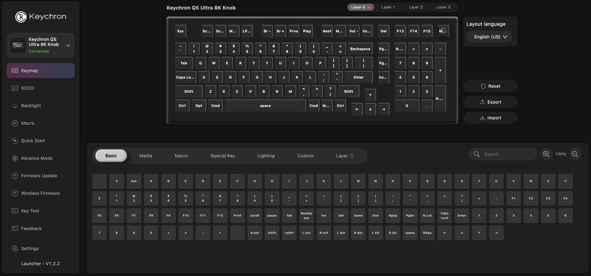Switch to the Special Key tab

click(x=223, y=156)
